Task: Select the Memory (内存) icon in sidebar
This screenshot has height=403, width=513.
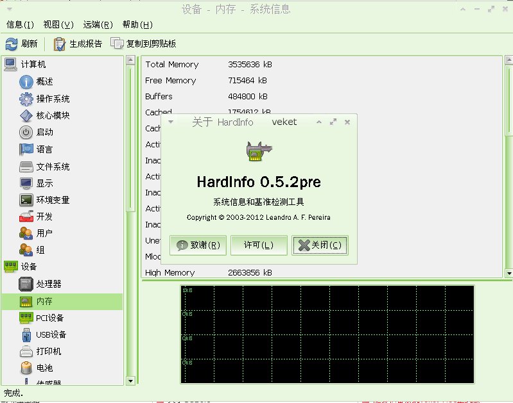Action: pyautogui.click(x=26, y=301)
